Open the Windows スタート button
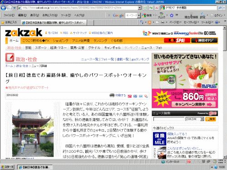 7,167
